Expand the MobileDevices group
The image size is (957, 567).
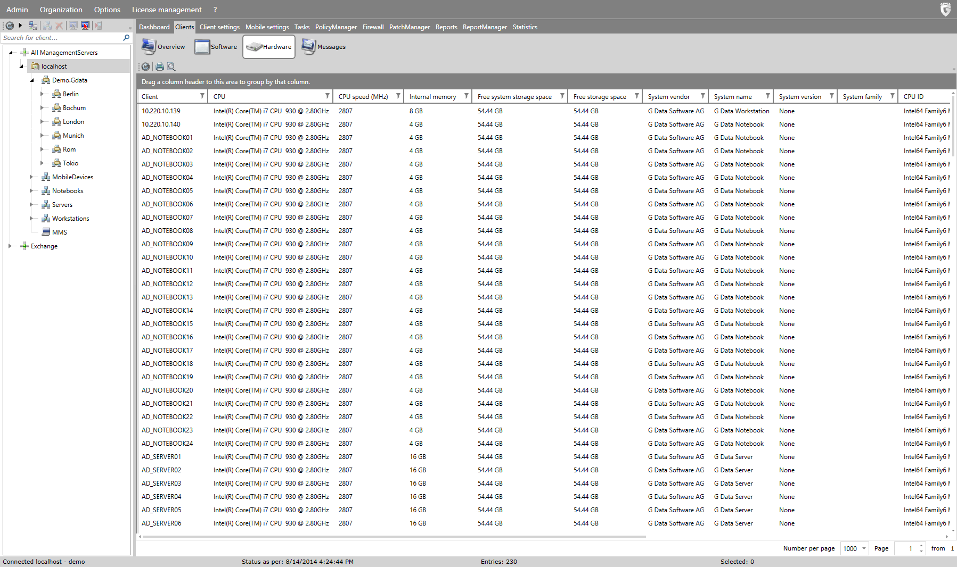[x=31, y=177]
